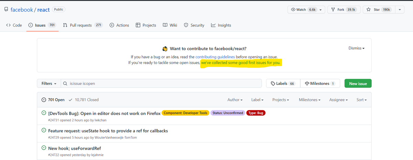The image size is (413, 160).
Task: Open the facebook owner link
Action: (x=22, y=10)
